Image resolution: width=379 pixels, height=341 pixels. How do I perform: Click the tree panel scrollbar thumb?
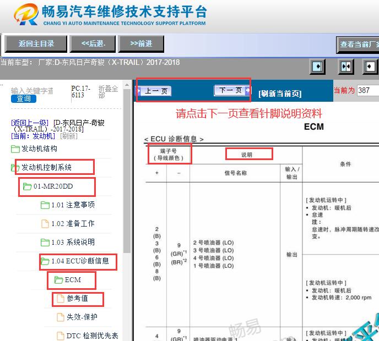pyautogui.click(x=127, y=171)
